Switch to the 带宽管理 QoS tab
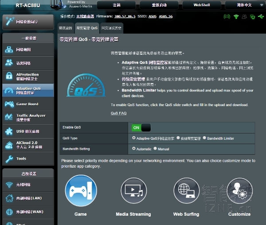 [x=87, y=28]
